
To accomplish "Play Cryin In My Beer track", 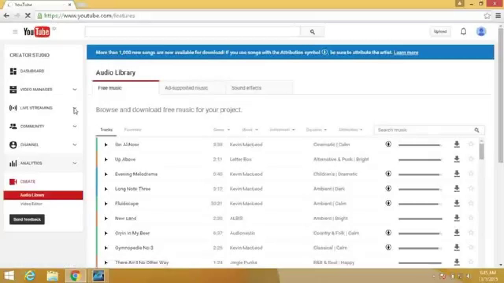I will [106, 233].
